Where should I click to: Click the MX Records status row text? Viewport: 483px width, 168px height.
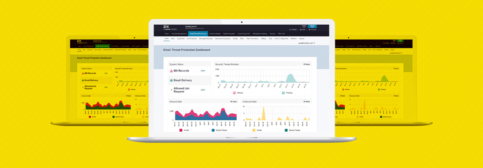click(181, 71)
